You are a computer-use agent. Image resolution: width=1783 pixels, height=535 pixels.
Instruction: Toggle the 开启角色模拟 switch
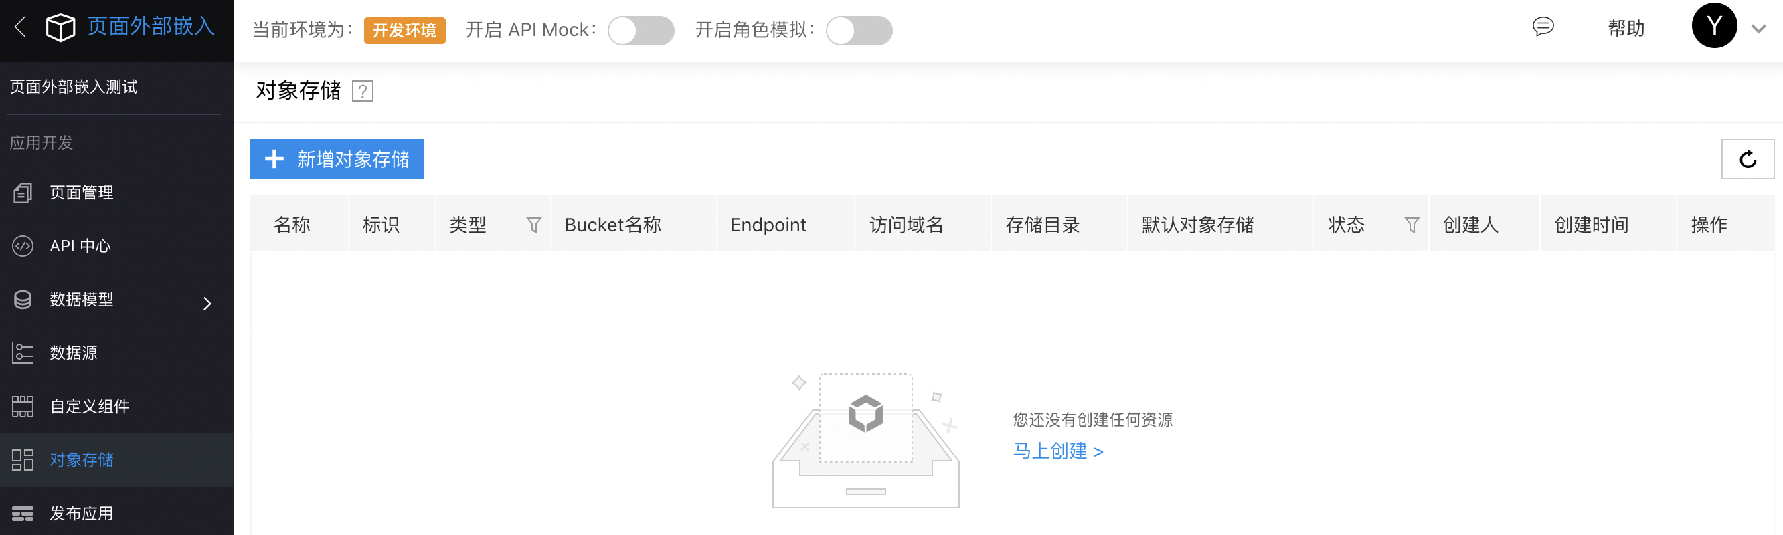pyautogui.click(x=859, y=30)
